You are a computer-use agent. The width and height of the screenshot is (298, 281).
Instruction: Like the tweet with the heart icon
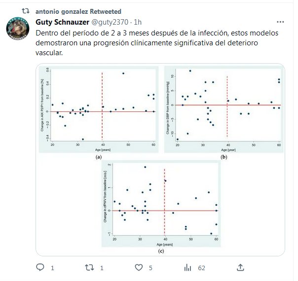coord(139,268)
